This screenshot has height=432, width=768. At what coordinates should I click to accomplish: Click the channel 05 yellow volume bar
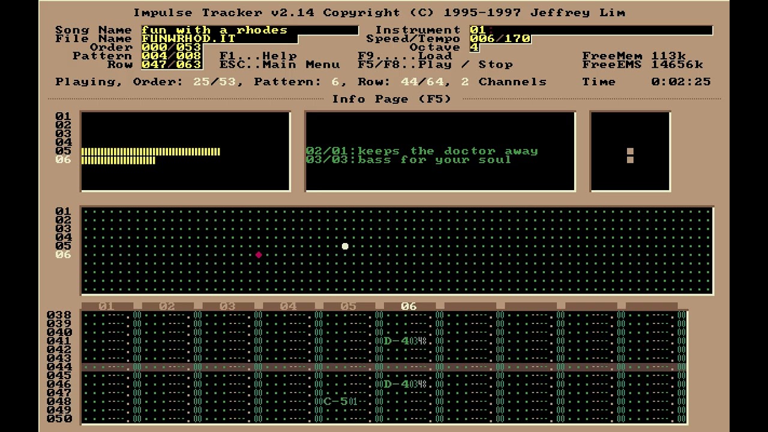click(151, 152)
